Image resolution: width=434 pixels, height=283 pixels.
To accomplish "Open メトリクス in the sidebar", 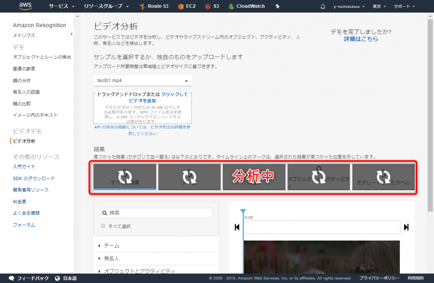I will tap(24, 35).
